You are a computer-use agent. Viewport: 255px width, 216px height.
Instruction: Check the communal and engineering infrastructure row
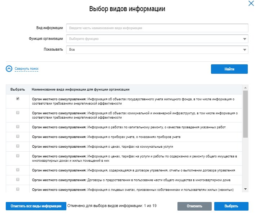tap(18, 113)
